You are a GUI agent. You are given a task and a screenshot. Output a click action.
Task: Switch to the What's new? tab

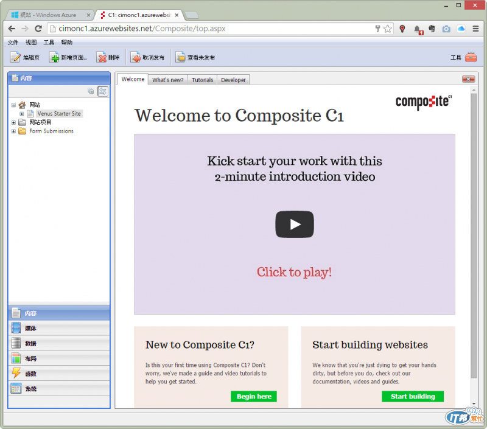pyautogui.click(x=168, y=80)
